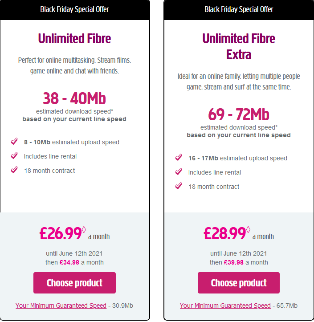Click the £28.99 monthly price
This screenshot has height=322, width=314.
(225, 233)
